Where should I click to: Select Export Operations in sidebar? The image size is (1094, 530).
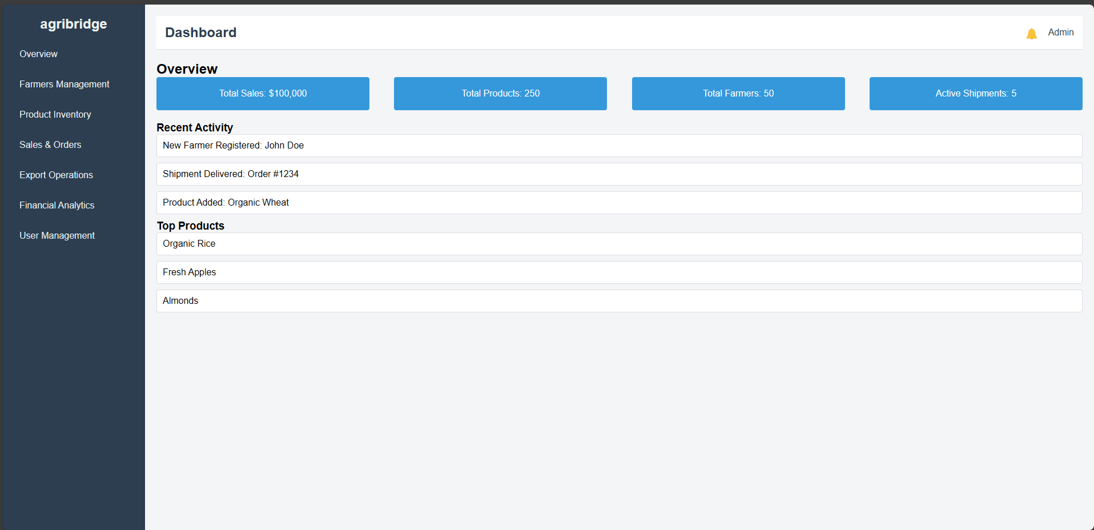pos(56,175)
